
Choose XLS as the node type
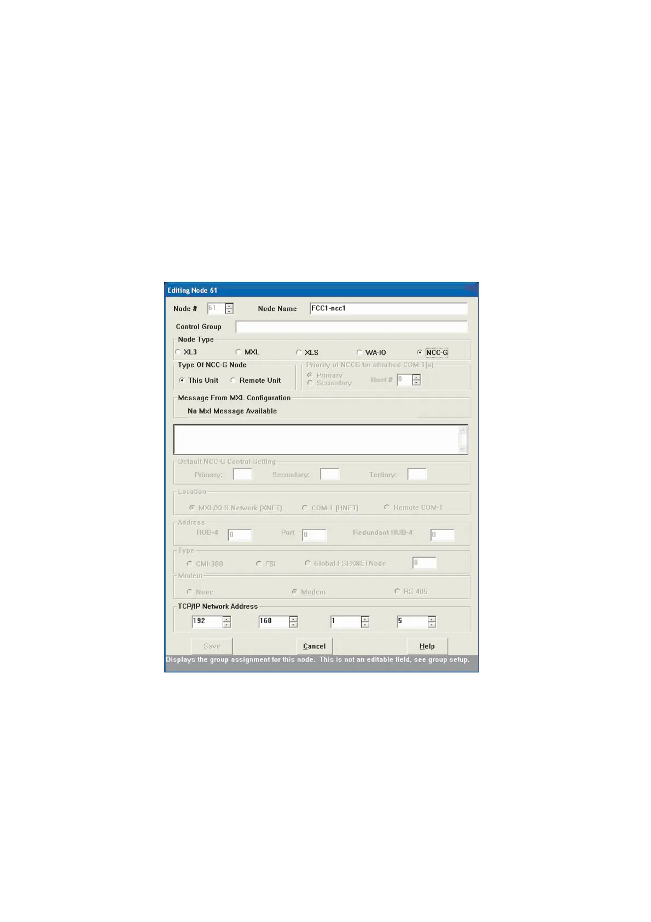(307, 352)
